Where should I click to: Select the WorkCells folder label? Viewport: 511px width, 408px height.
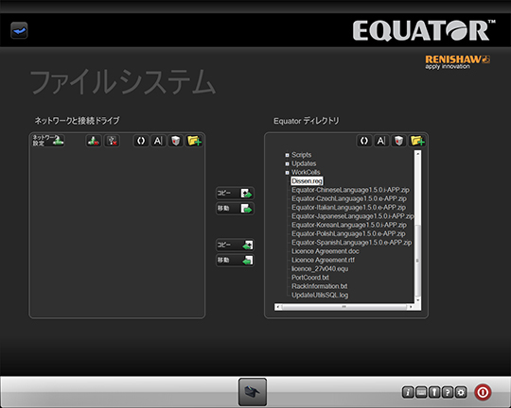tap(306, 173)
